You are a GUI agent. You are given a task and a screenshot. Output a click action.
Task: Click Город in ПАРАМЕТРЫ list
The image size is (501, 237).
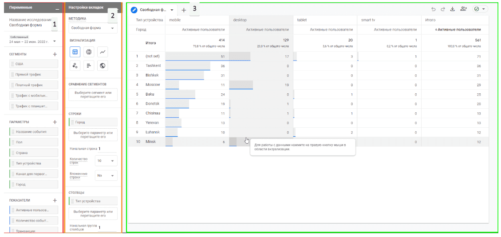(x=34, y=184)
